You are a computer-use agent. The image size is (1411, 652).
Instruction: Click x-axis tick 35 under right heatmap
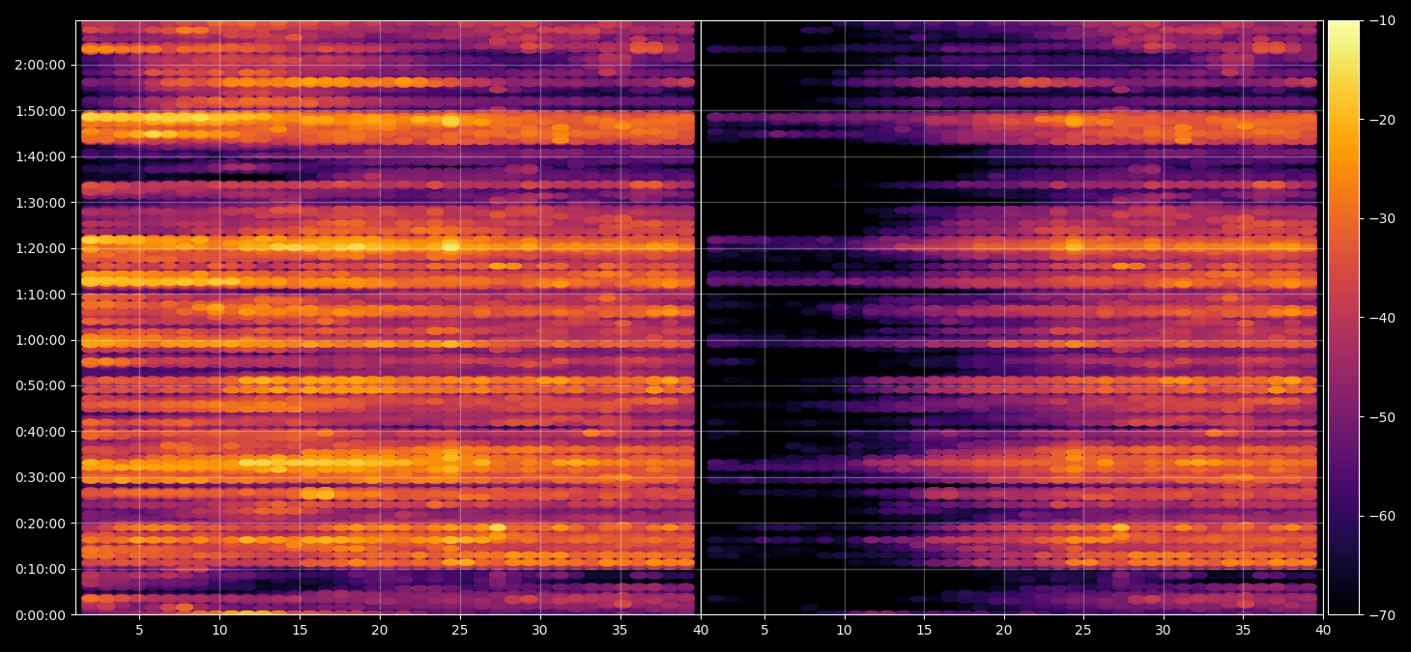pyautogui.click(x=1244, y=631)
